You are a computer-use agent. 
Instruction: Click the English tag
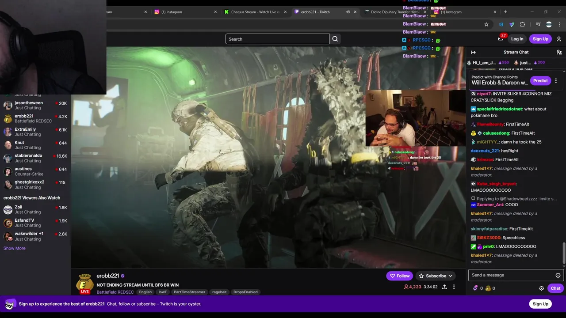pyautogui.click(x=145, y=292)
